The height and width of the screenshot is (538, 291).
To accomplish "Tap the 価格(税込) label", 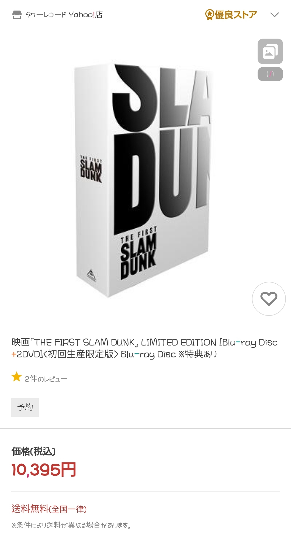I will pos(33,451).
